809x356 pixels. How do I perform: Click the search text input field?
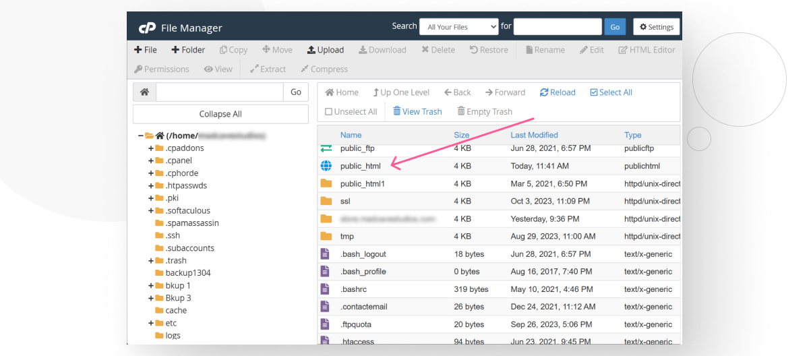[x=557, y=27]
